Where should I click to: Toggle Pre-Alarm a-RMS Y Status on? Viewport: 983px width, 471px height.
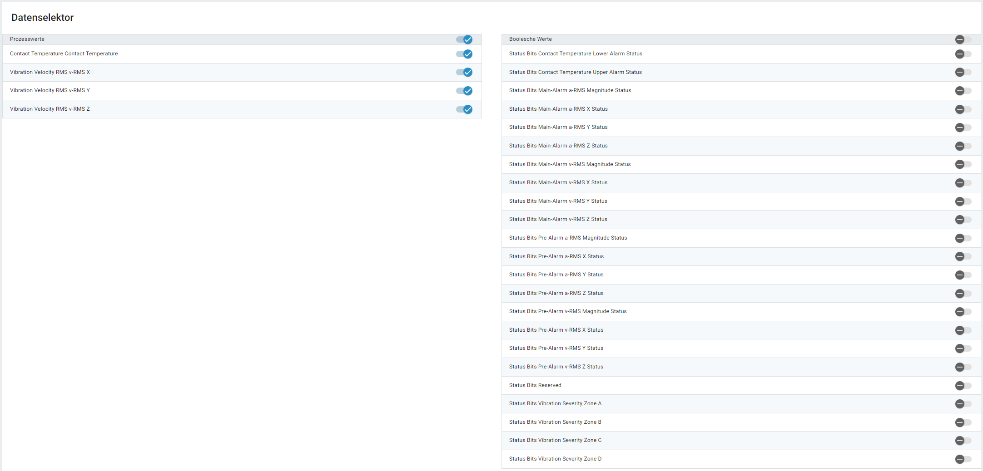click(x=963, y=275)
